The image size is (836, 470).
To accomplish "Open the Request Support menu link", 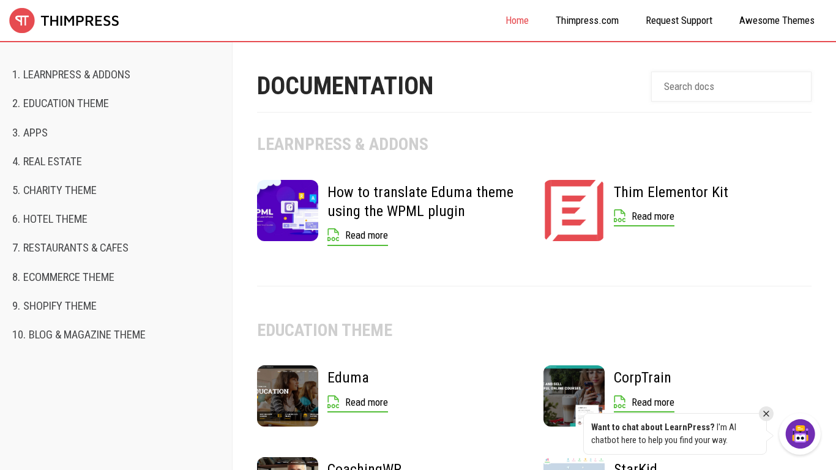I will (679, 21).
